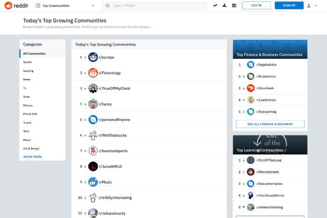Click the r/Futurology avatar icon
The width and height of the screenshot is (327, 218).
click(x=93, y=73)
